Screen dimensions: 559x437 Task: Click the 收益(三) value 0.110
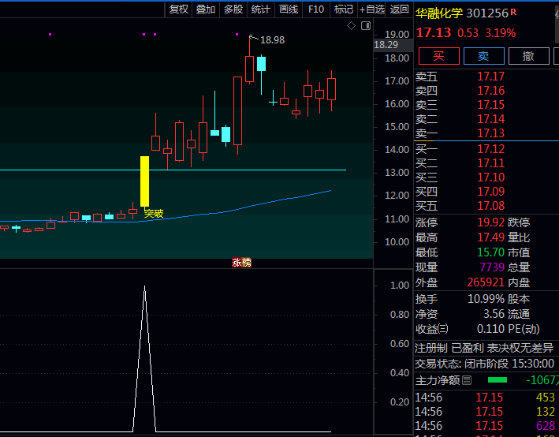click(x=491, y=329)
